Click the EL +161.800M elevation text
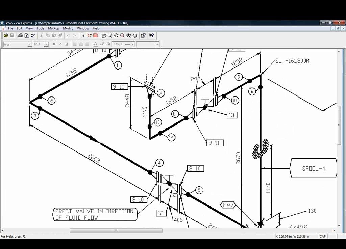Screen dimensions: 346x249 point(292,61)
